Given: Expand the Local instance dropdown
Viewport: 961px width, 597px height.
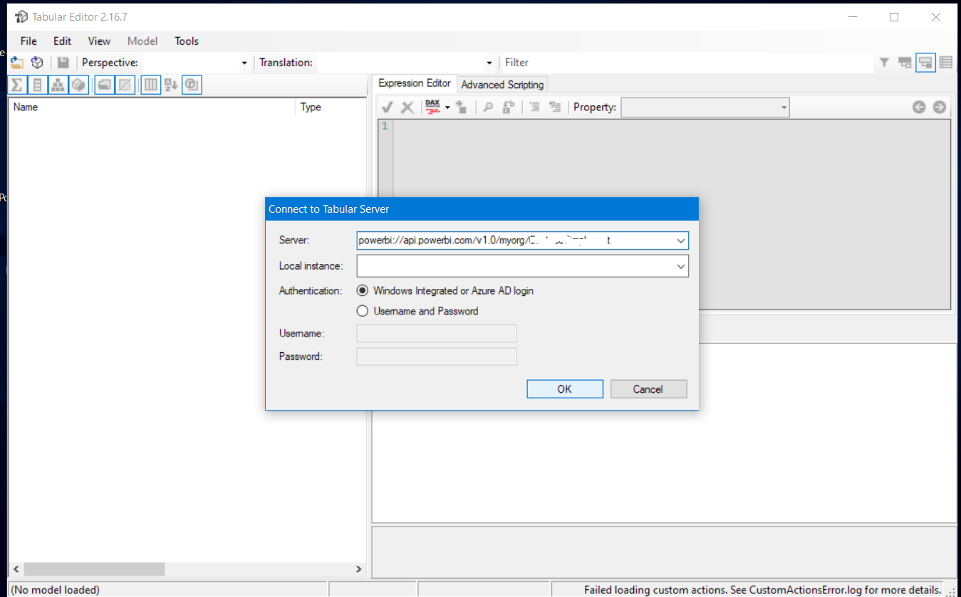Looking at the screenshot, I should click(x=681, y=266).
